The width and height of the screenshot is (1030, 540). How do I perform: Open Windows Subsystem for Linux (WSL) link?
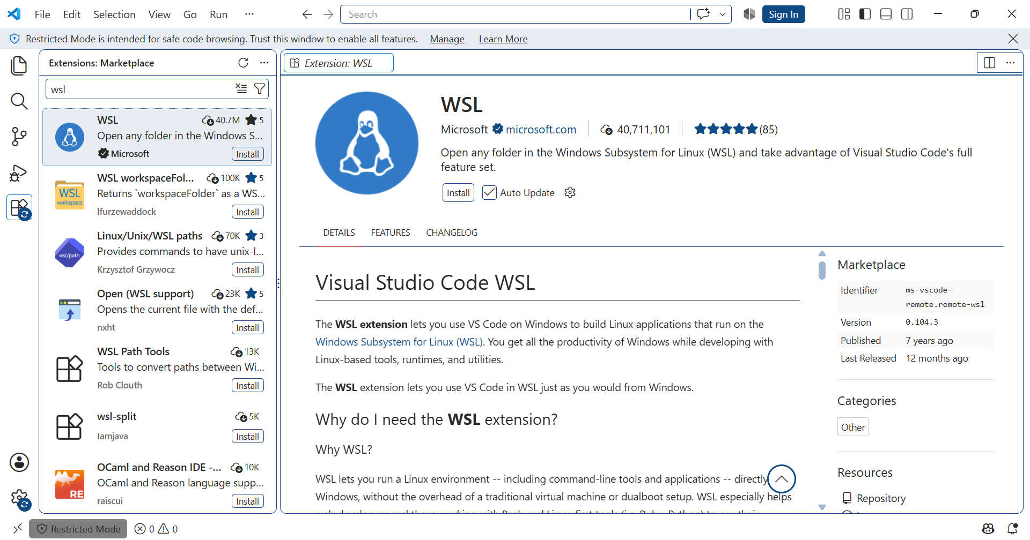pos(399,342)
